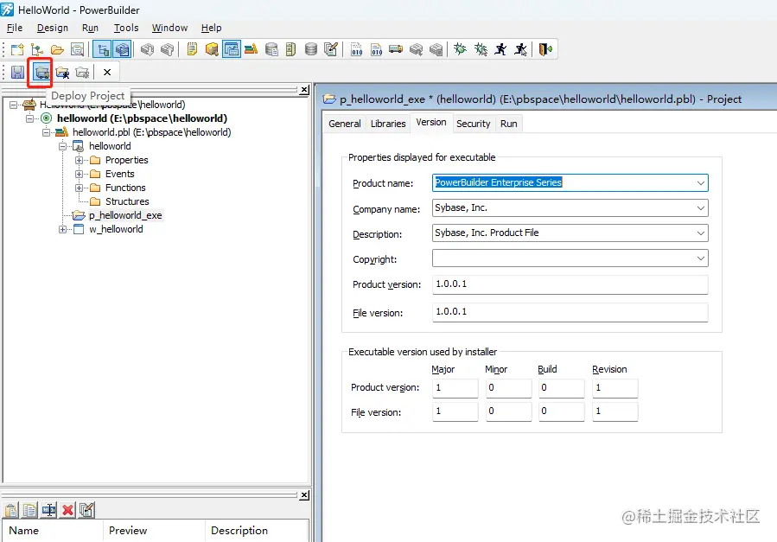777x542 pixels.
Task: Toggle the System Tree icon in the PowerBar
Action: pyautogui.click(x=103, y=49)
